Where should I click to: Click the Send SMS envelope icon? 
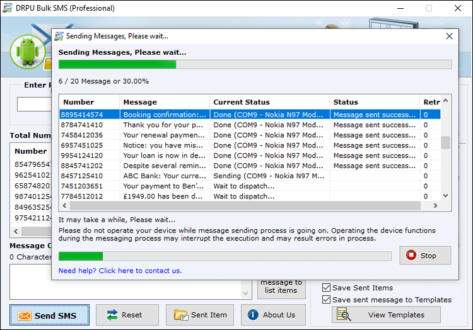(25, 316)
